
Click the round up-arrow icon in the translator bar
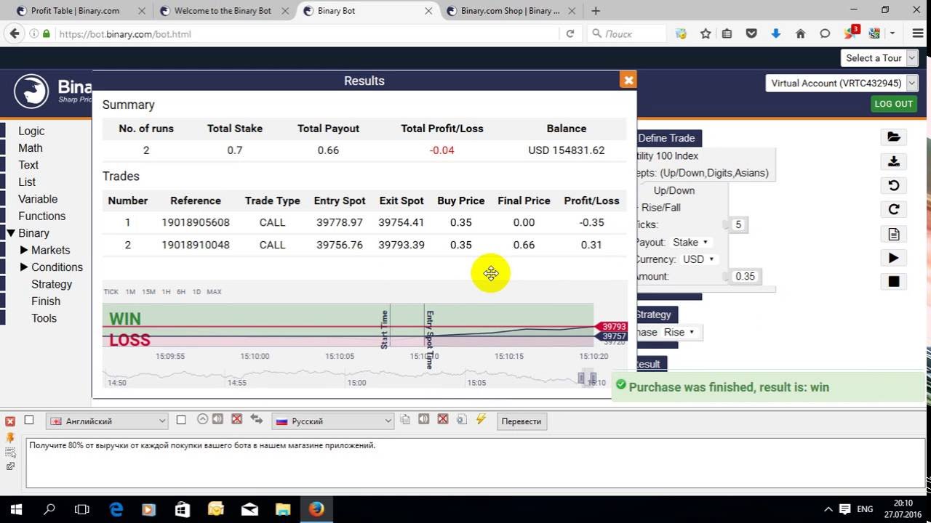point(202,419)
